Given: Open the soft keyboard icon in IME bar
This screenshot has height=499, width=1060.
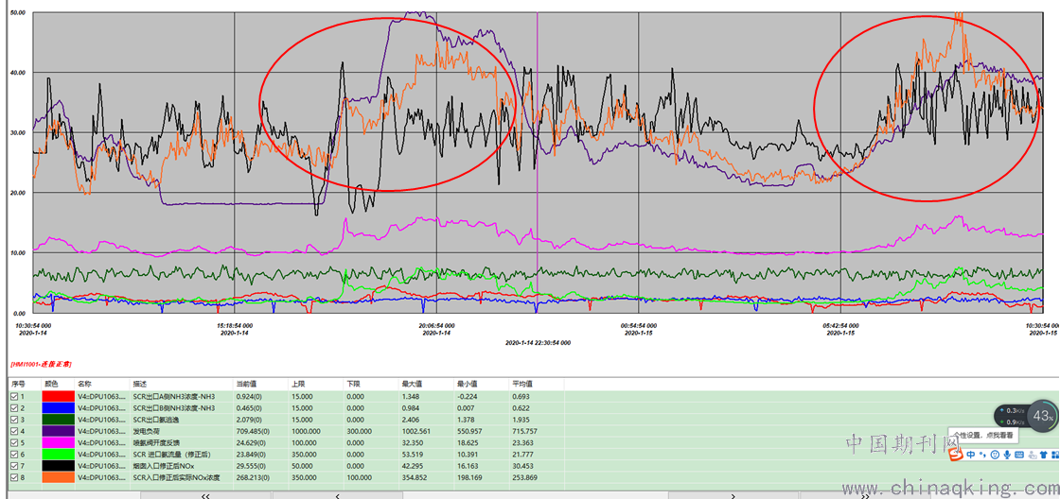Looking at the screenshot, I should pos(1019,455).
